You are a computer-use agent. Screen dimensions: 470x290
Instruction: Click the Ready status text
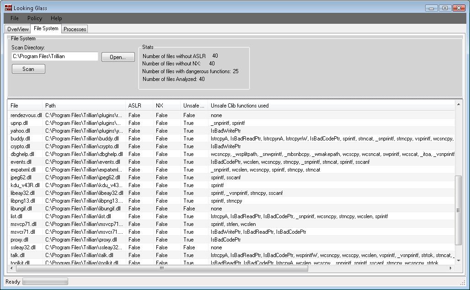tap(13, 282)
